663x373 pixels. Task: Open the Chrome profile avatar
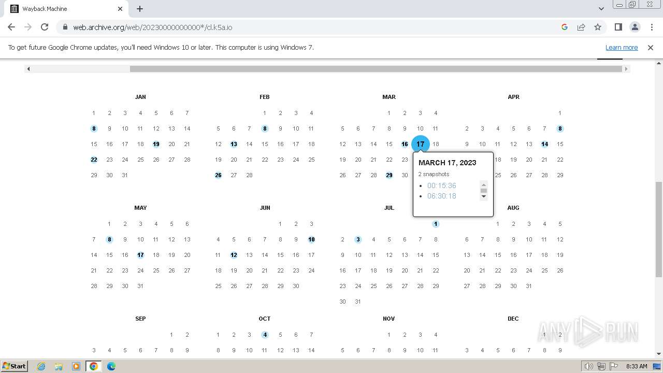point(635,27)
